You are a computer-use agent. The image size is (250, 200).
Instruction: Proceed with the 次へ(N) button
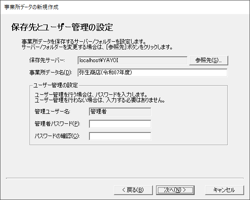click(175, 190)
